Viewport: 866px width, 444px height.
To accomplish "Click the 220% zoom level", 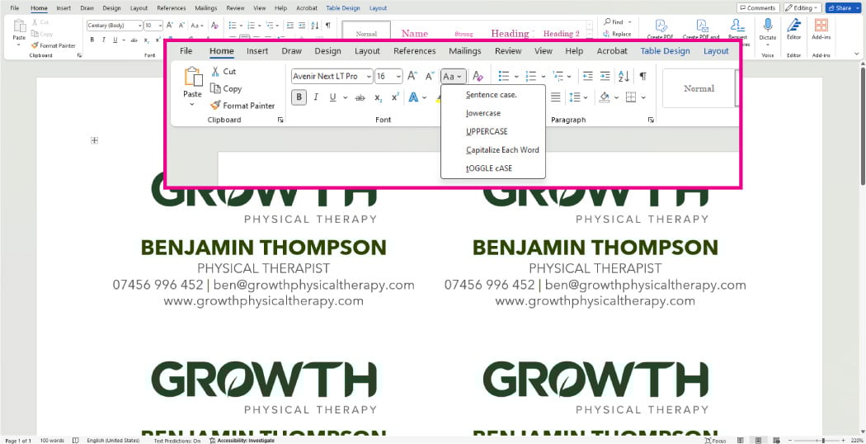I will 857,441.
